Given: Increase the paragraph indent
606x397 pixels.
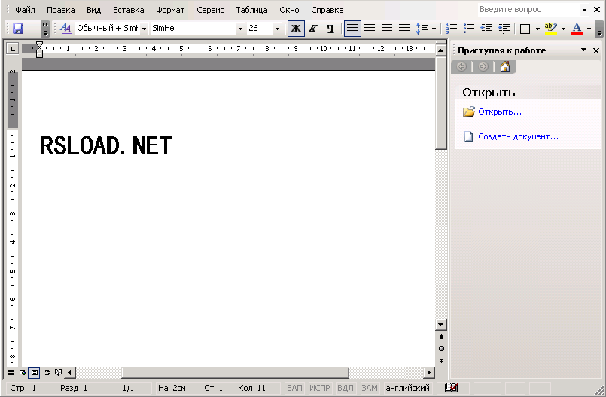Looking at the screenshot, I should pyautogui.click(x=504, y=29).
